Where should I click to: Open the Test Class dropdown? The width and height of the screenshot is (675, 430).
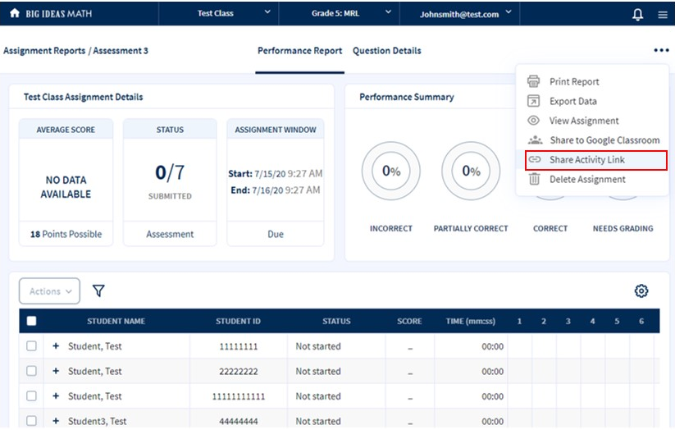pos(219,13)
